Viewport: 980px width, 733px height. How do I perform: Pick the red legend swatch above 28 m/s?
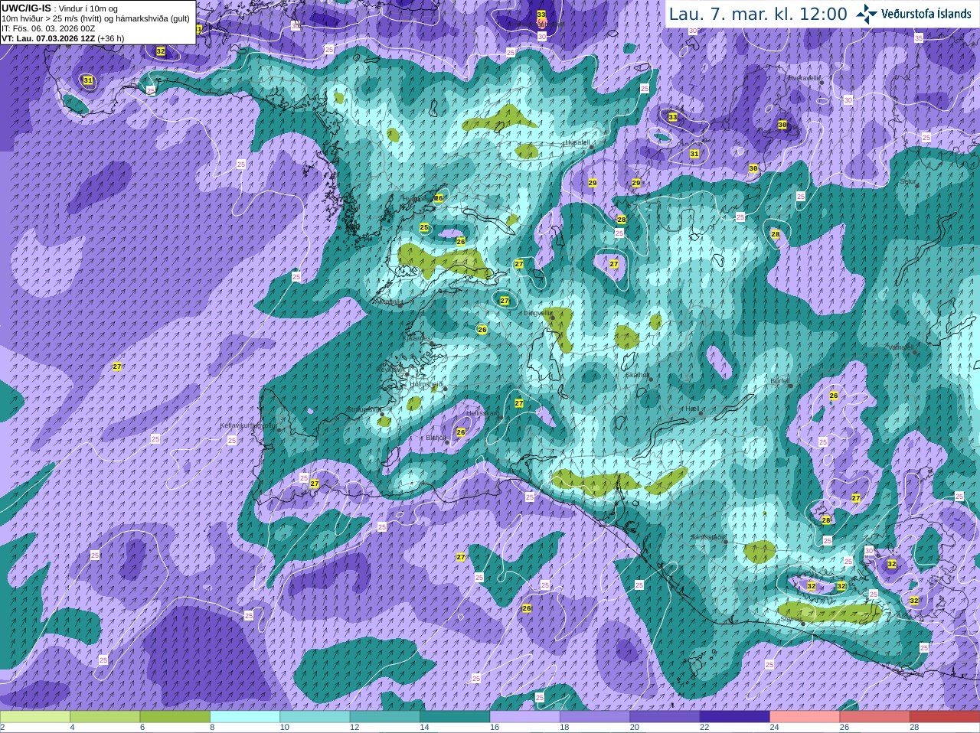tap(944, 717)
